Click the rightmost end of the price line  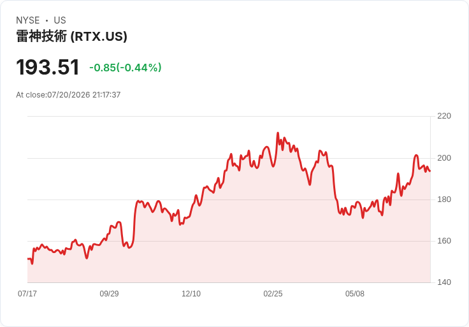tap(430, 171)
